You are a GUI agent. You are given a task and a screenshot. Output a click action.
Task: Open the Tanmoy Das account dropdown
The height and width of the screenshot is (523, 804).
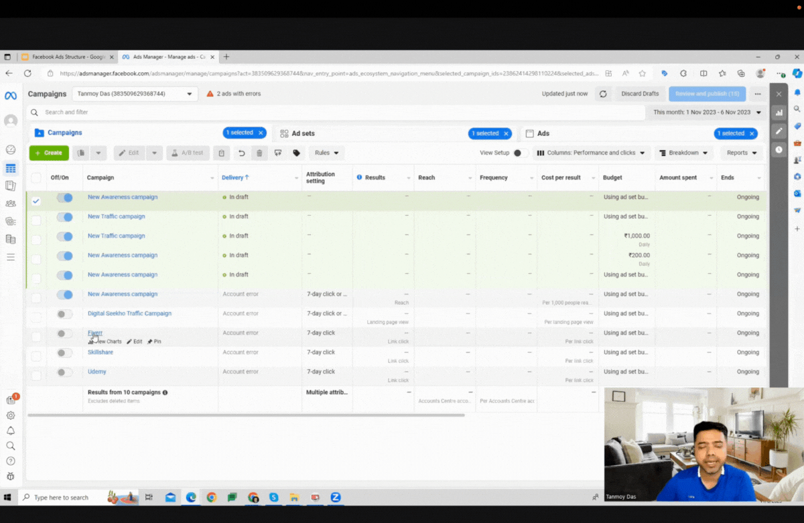pos(134,94)
